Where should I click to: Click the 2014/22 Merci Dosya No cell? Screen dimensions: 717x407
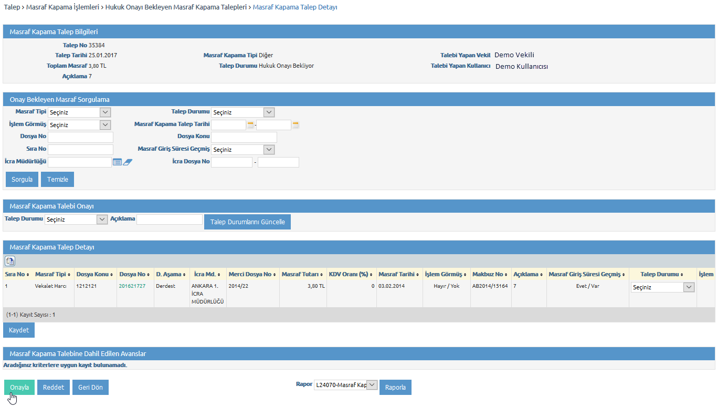[238, 286]
